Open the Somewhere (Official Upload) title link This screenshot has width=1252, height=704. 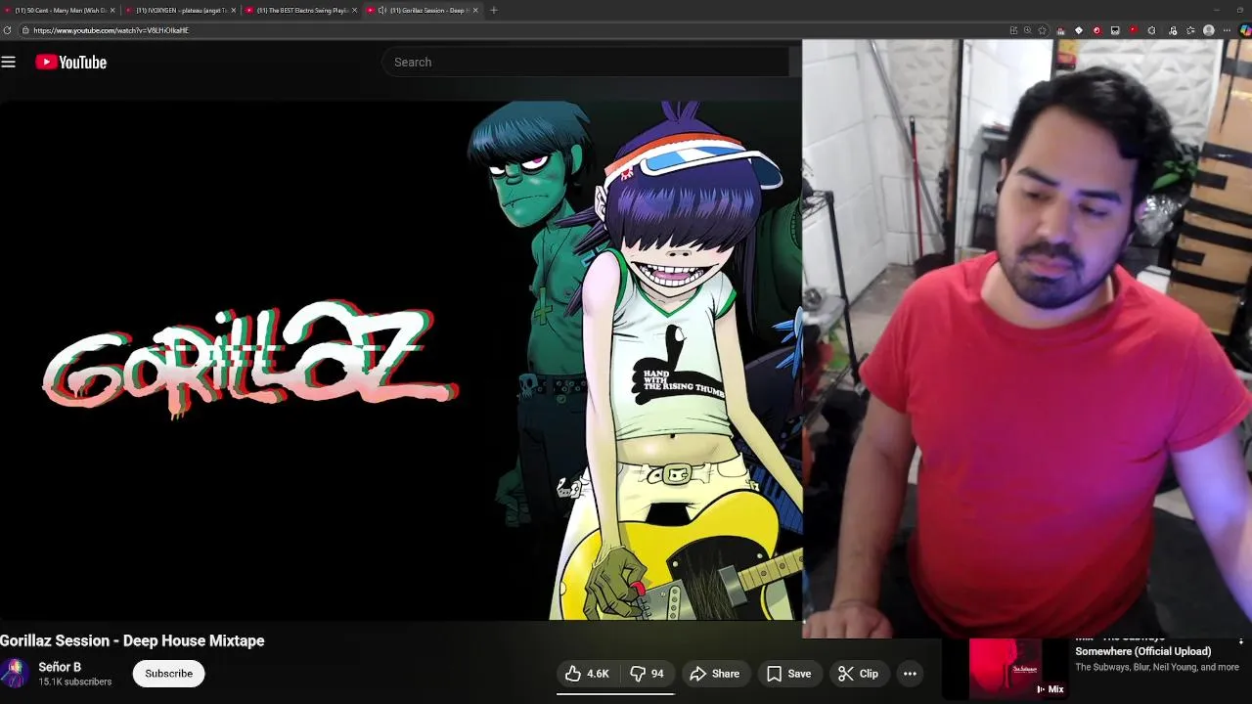(x=1143, y=651)
